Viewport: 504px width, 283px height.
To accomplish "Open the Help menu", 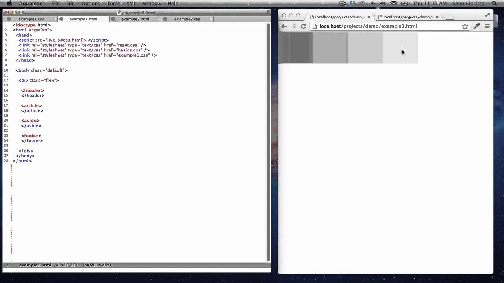I will tap(173, 4).
